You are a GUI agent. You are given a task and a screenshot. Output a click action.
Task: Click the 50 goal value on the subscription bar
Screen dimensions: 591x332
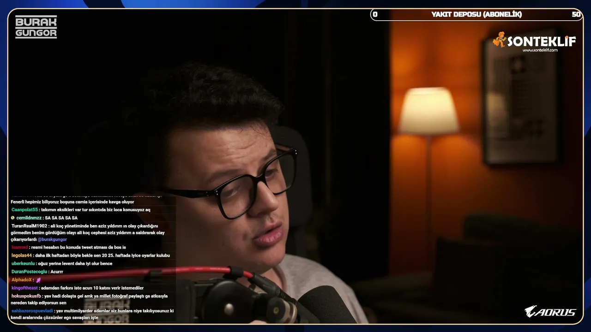click(x=576, y=14)
